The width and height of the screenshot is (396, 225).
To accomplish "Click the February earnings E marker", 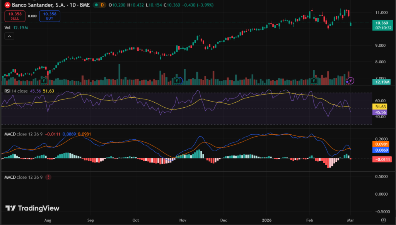I will [x=314, y=81].
